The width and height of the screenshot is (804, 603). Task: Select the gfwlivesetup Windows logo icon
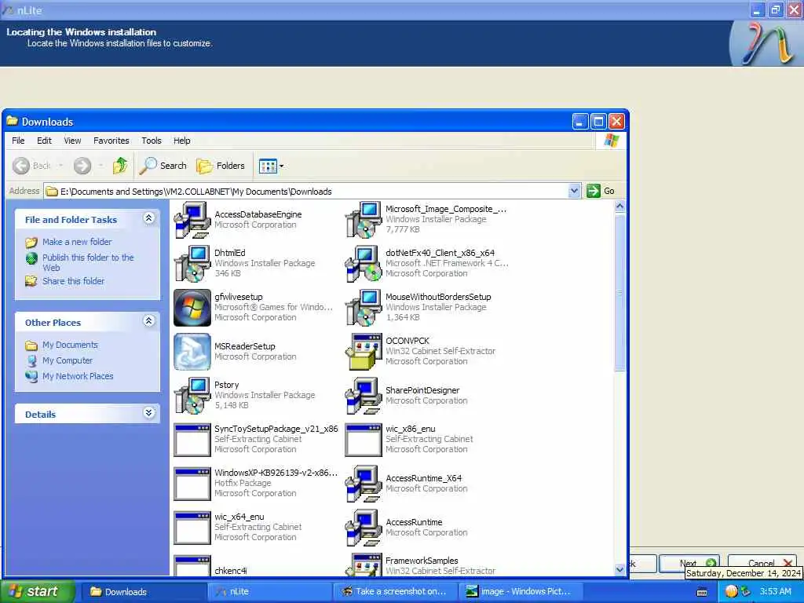tap(192, 308)
